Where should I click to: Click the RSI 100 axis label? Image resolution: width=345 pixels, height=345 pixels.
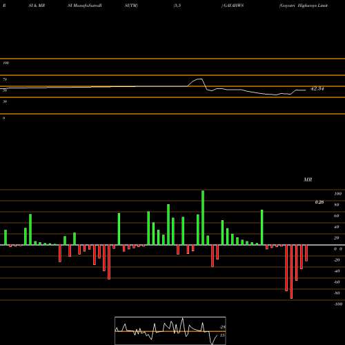(6, 63)
